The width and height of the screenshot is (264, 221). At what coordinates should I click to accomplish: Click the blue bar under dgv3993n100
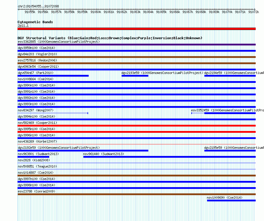136,107
